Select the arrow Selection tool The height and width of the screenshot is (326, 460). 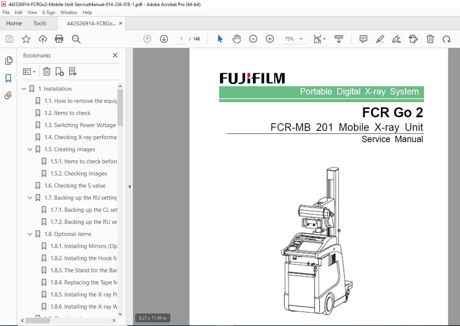tap(220, 39)
